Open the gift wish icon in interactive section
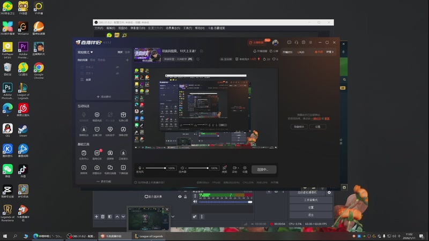Image resolution: width=429 pixels, height=241 pixels. tap(123, 115)
